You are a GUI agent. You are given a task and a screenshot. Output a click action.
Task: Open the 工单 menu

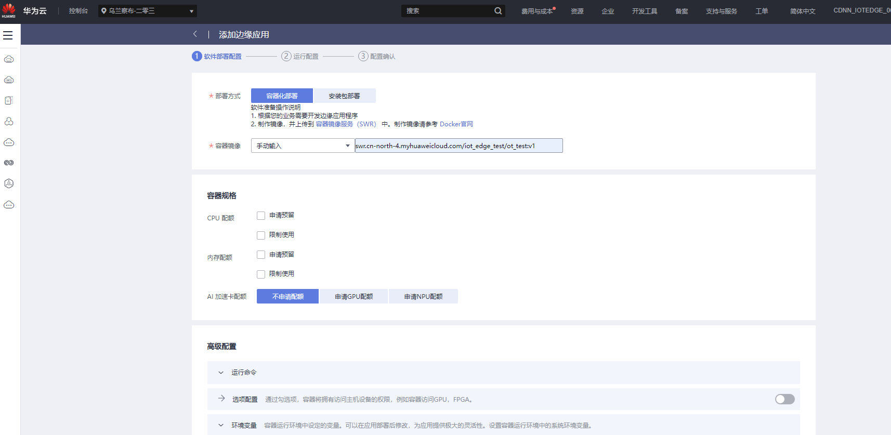[762, 11]
